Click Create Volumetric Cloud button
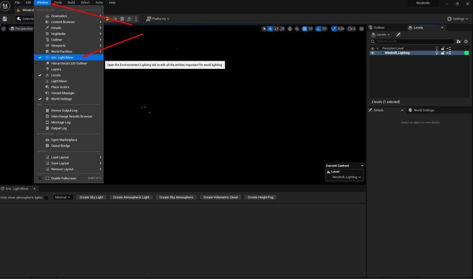Image resolution: width=473 pixels, height=279 pixels. pos(221,197)
